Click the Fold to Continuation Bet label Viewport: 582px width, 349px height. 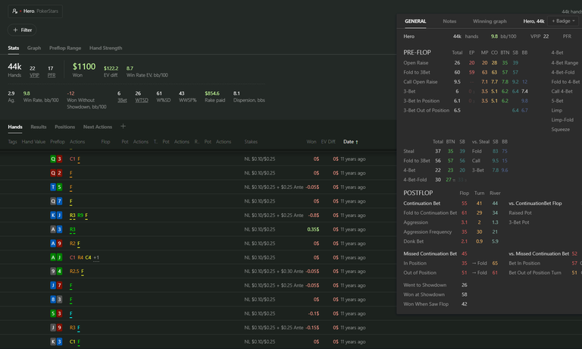click(430, 213)
